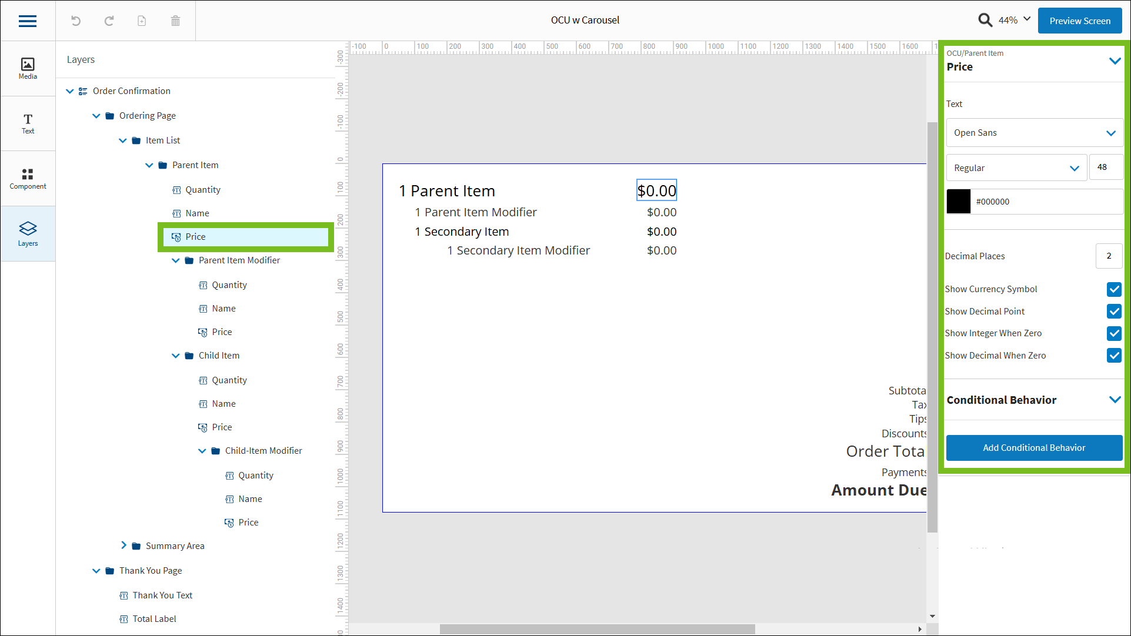1131x636 pixels.
Task: Click the black text color swatch
Action: 958,202
